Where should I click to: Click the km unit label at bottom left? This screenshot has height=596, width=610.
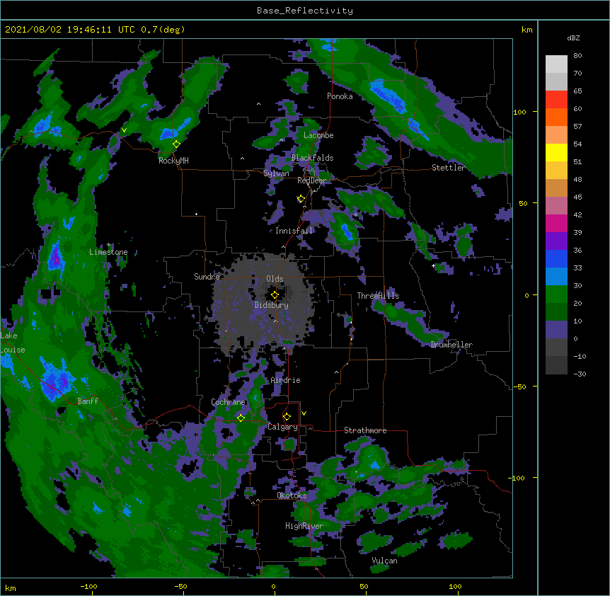point(11,588)
